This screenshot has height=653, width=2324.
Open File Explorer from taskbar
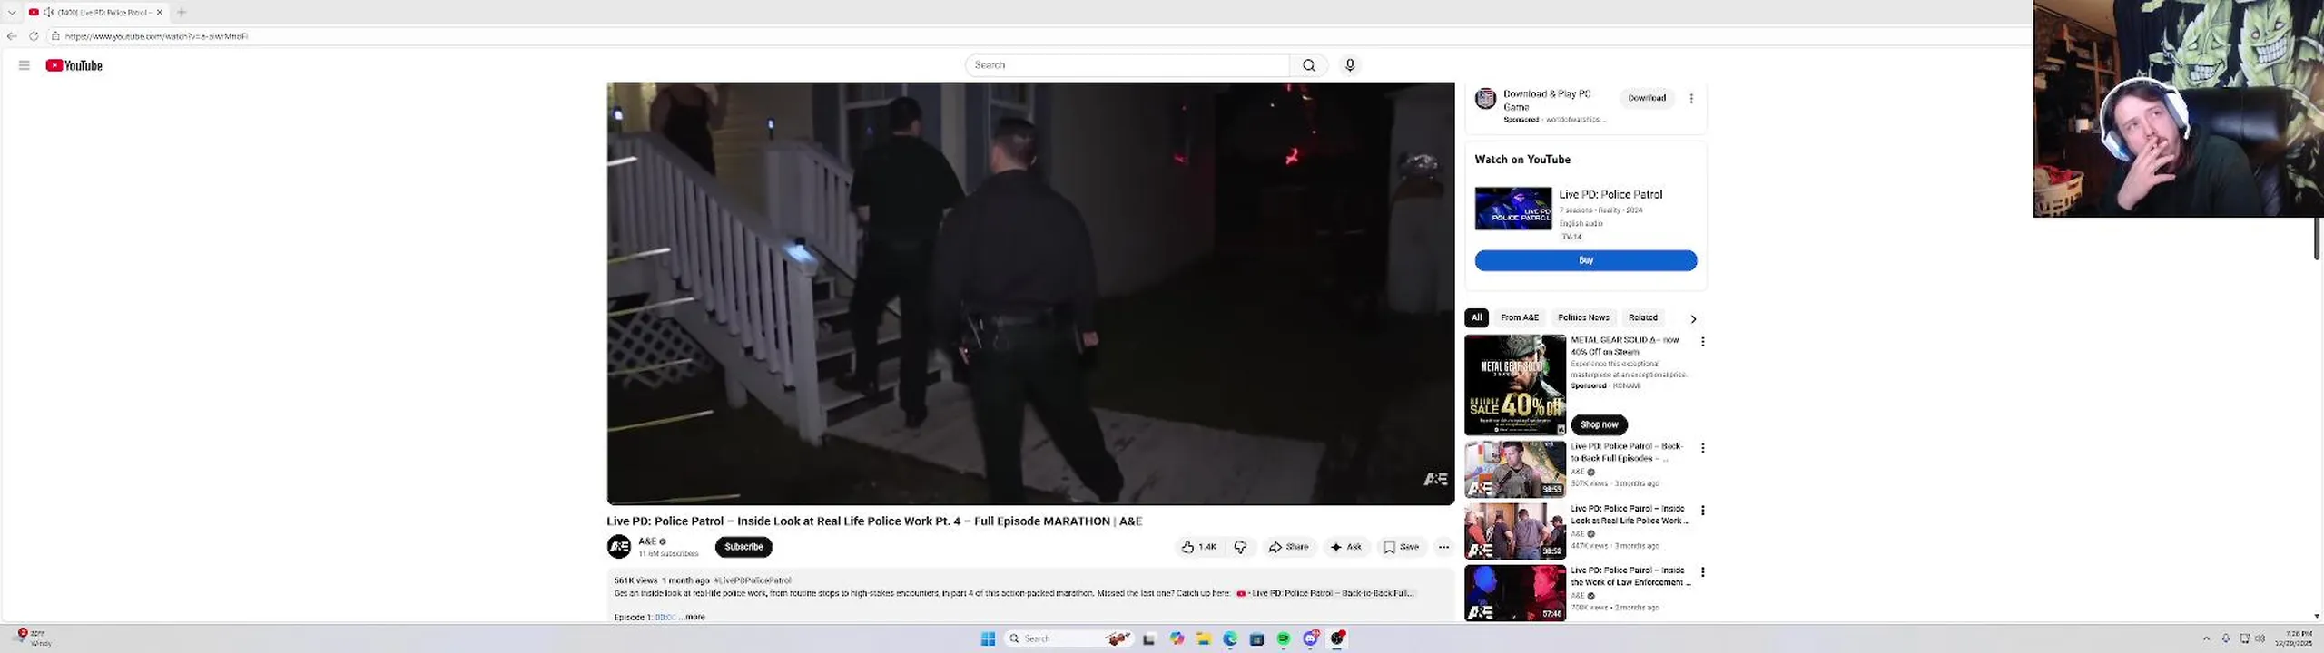point(1203,639)
